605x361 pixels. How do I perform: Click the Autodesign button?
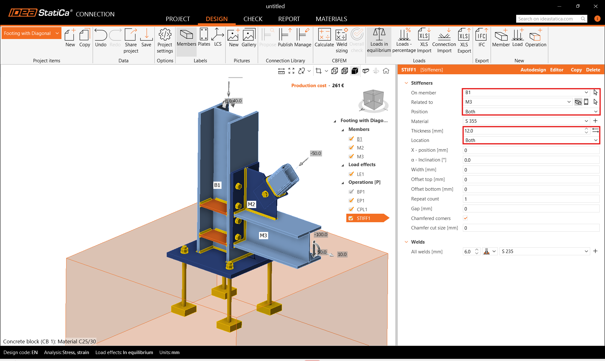533,70
